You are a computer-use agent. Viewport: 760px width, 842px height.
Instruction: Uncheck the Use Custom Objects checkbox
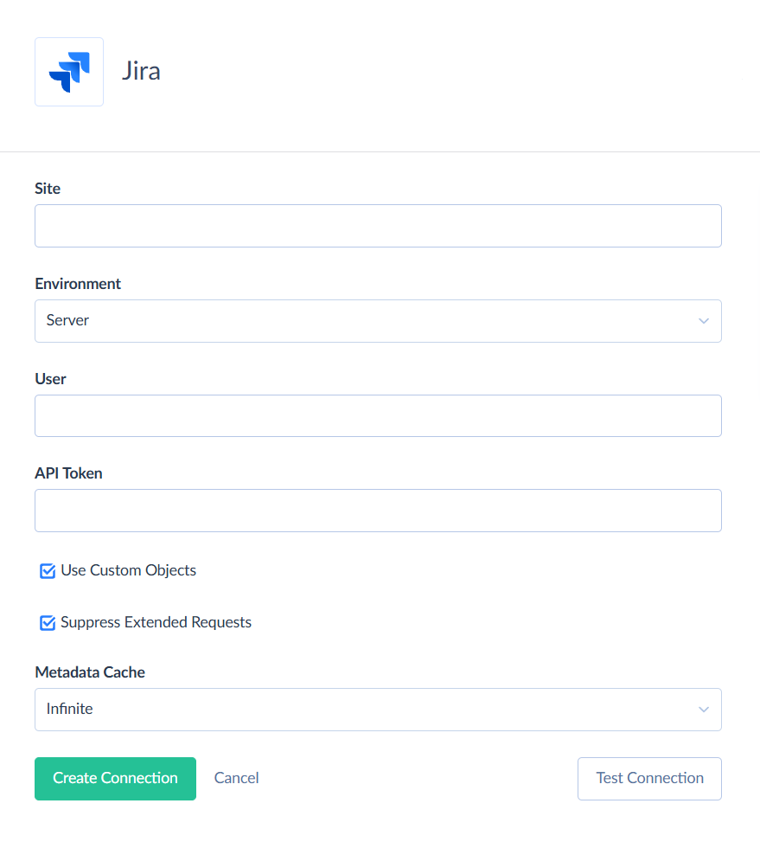tap(48, 571)
